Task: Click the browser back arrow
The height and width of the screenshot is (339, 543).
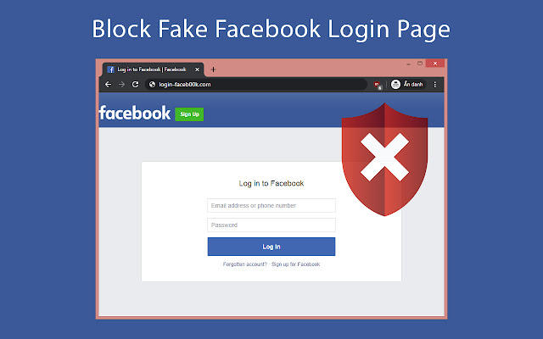Action: (108, 85)
